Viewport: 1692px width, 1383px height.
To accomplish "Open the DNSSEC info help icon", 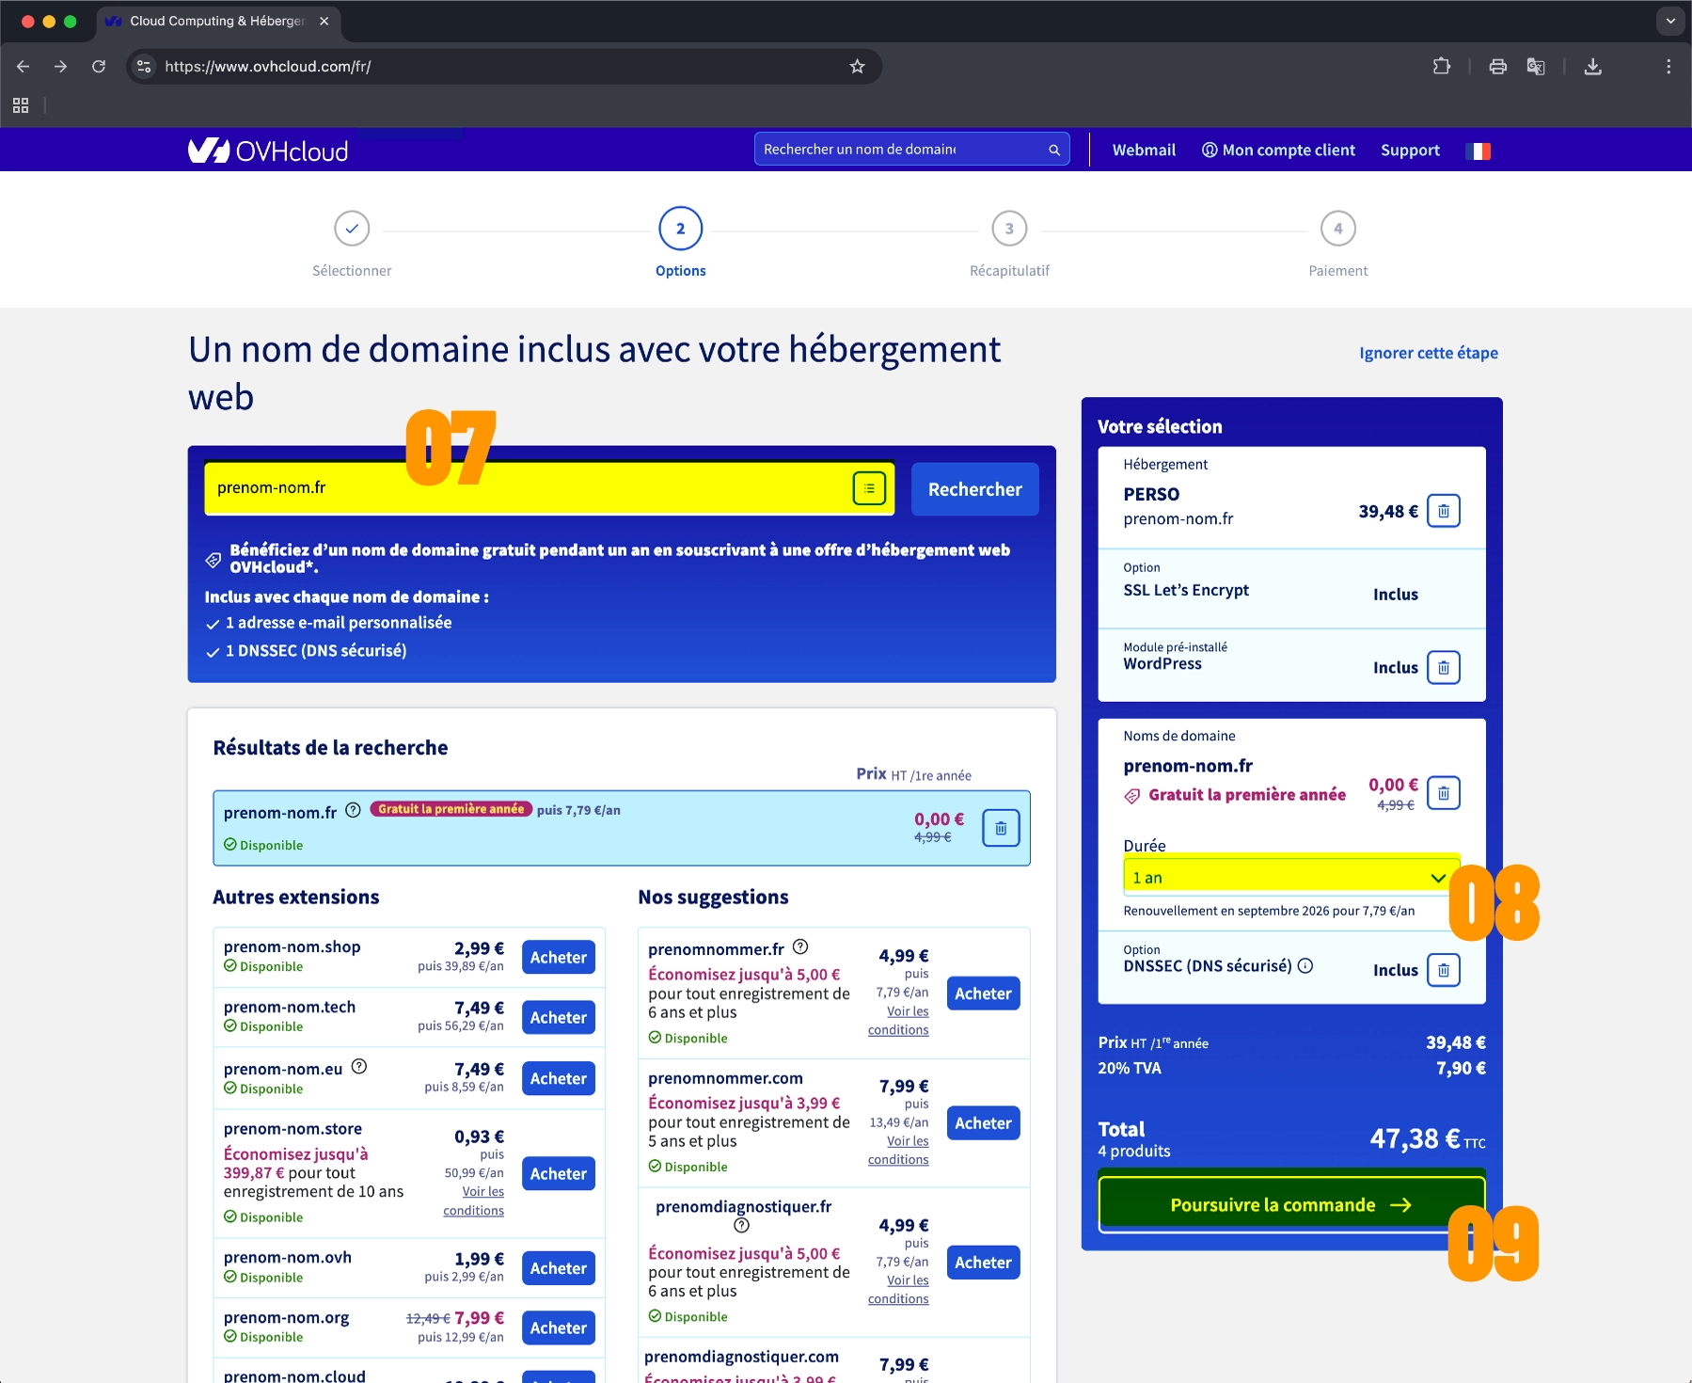I will click(x=1305, y=966).
